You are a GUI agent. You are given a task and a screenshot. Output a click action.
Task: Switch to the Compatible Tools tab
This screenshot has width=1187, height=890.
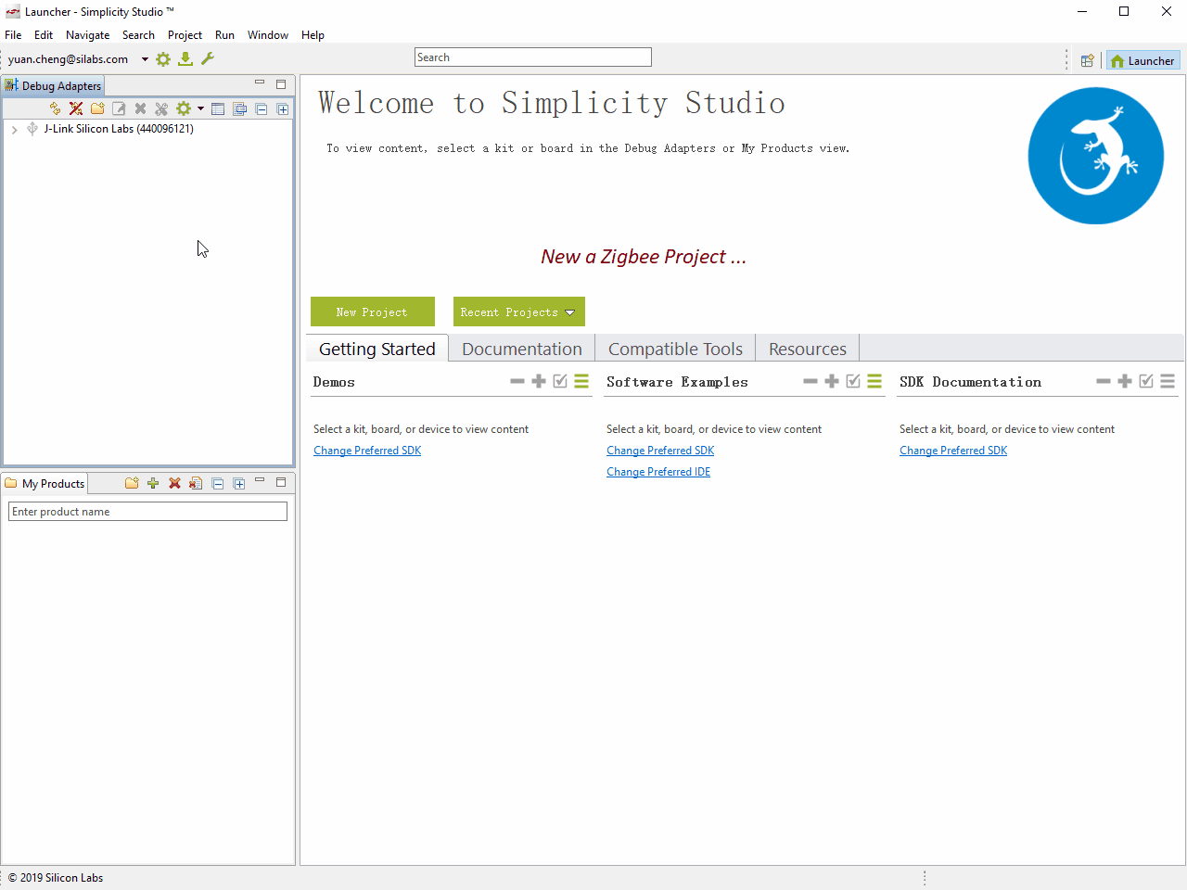tap(675, 349)
